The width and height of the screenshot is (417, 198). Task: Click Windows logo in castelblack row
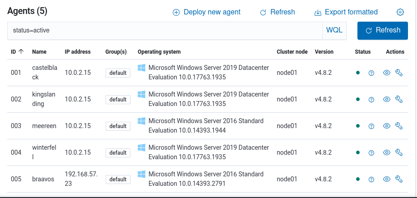coord(142,68)
